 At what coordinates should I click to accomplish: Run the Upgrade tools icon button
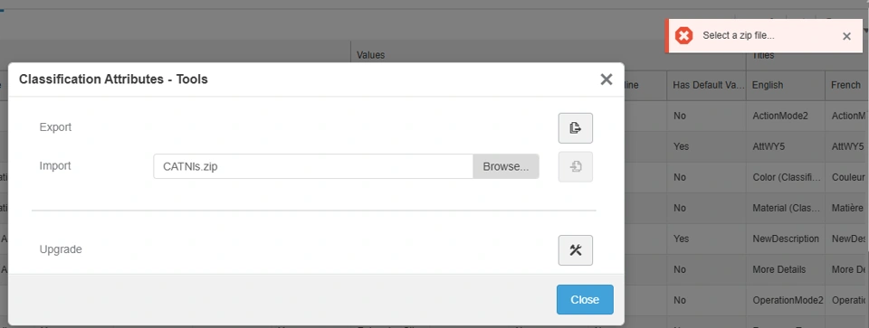tap(576, 250)
